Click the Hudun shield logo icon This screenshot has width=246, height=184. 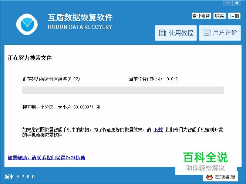(27, 24)
